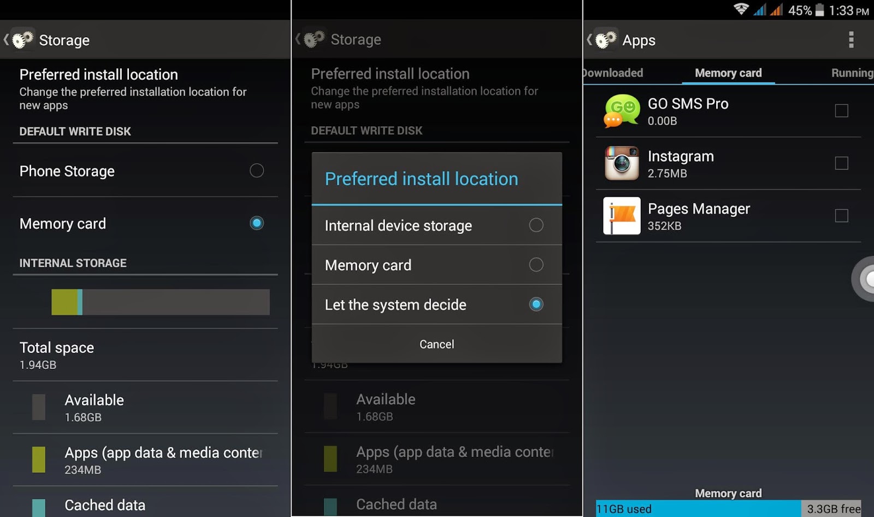Tap the "Pages Manager" app name
Viewport: 874px width, 517px height.
click(x=699, y=209)
